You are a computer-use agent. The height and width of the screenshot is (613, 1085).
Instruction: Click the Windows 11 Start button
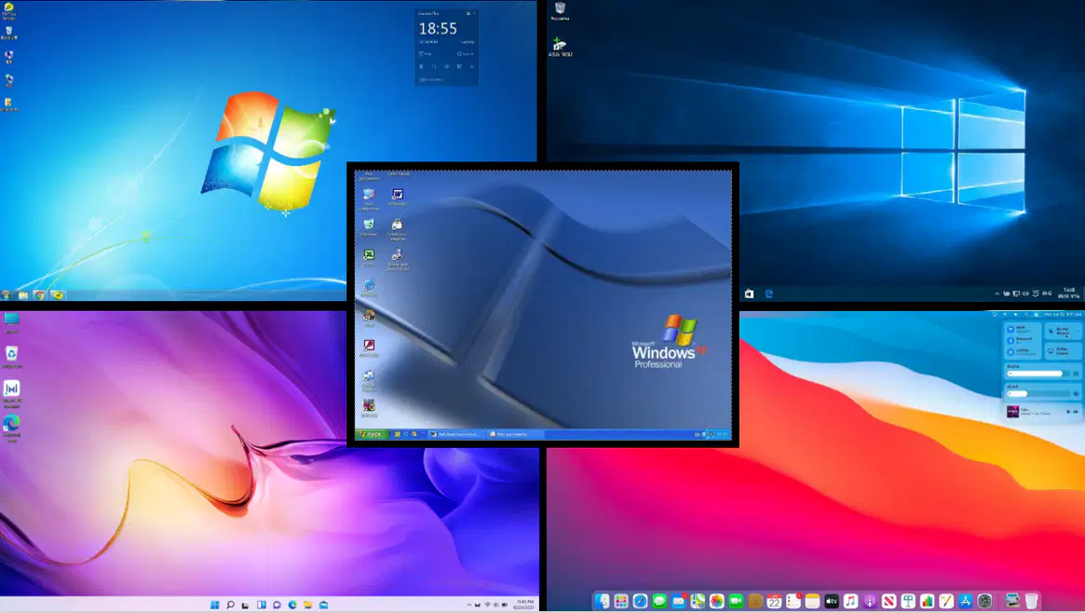click(214, 605)
